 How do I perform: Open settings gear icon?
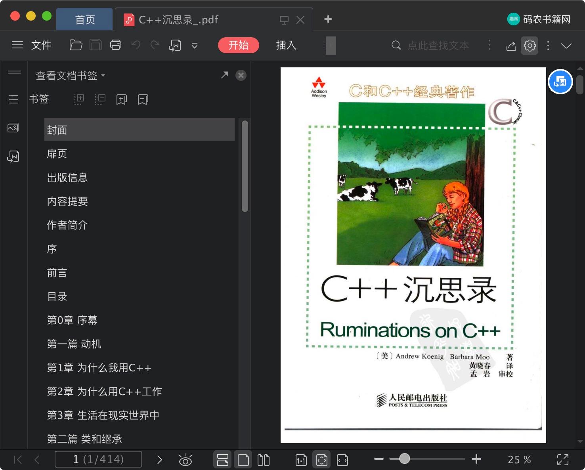click(x=530, y=46)
